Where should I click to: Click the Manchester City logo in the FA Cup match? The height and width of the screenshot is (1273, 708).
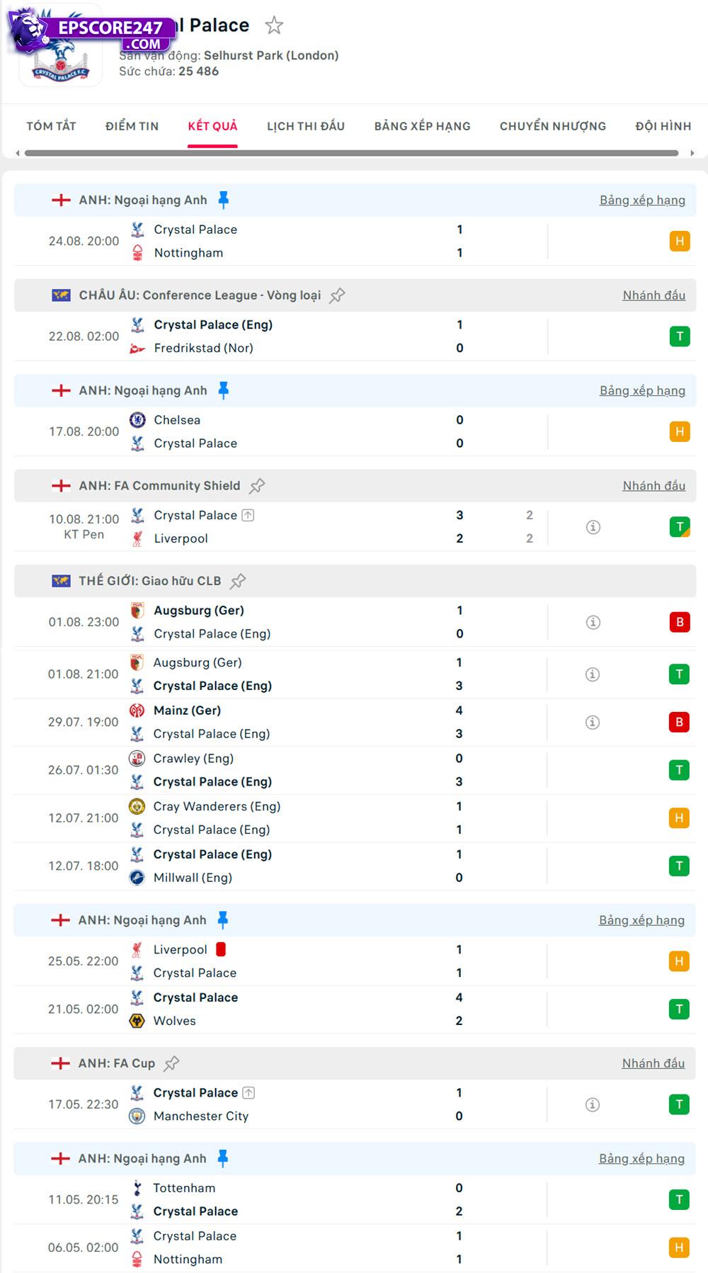pos(136,1116)
